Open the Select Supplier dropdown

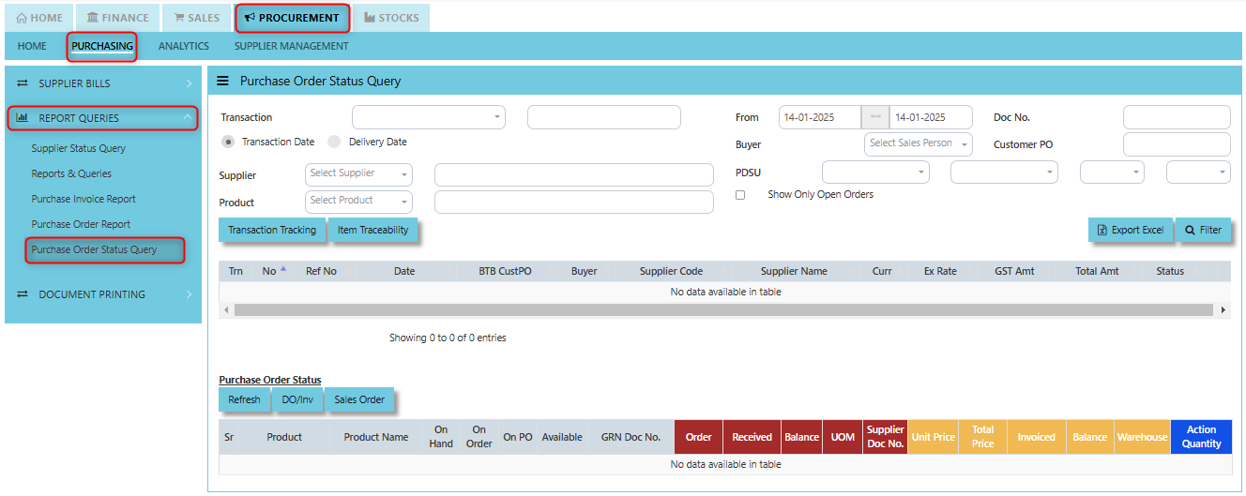point(358,174)
